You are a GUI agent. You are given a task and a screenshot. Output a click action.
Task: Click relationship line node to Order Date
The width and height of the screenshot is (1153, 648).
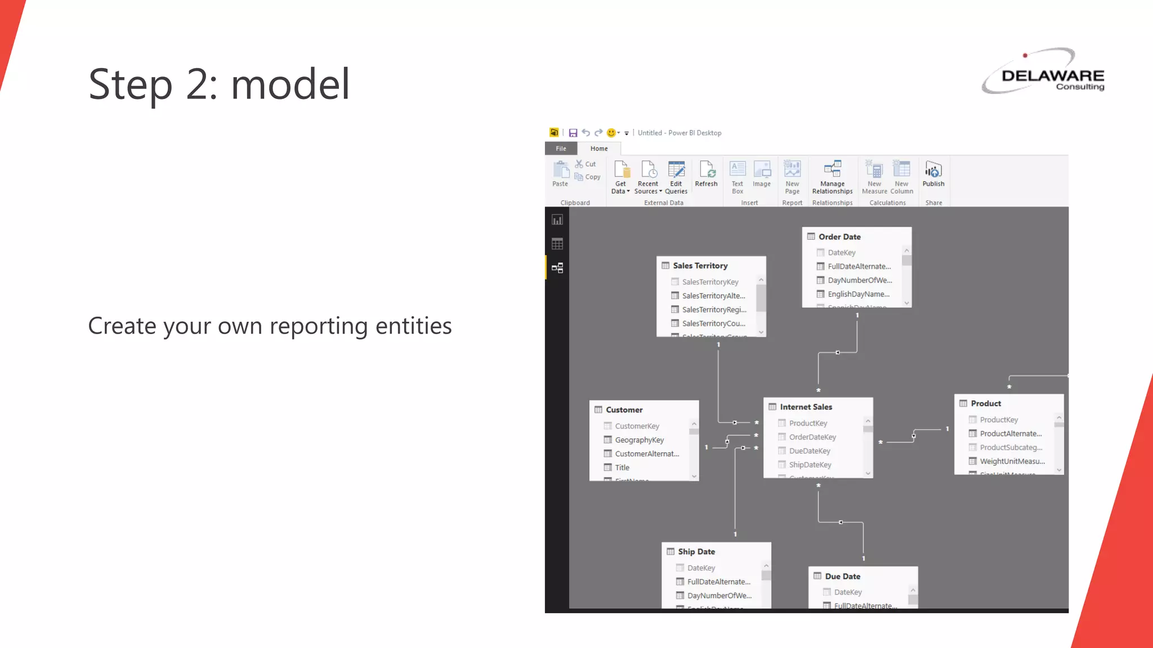(838, 353)
